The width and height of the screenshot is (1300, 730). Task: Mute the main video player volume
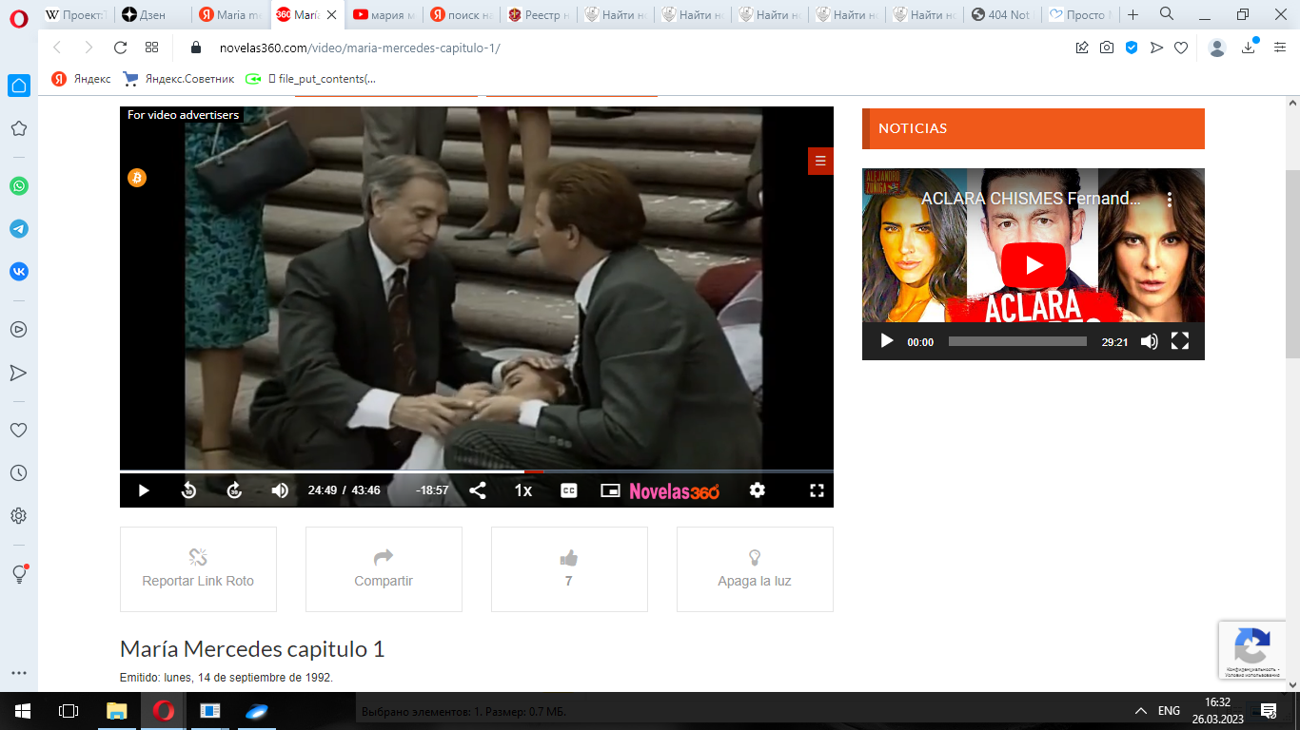280,490
